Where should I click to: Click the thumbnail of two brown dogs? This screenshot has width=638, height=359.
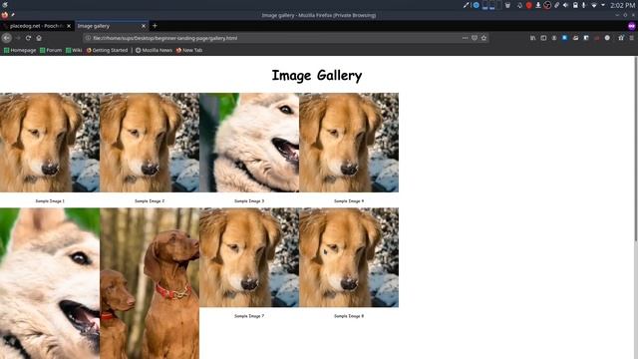(x=150, y=283)
